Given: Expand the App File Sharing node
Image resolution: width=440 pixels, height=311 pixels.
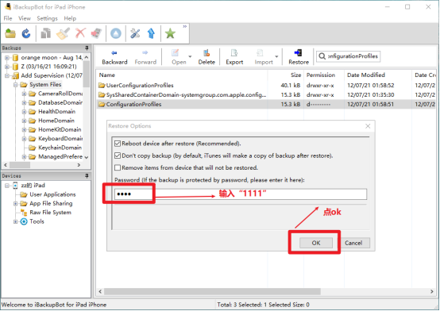Looking at the screenshot, I should [x=16, y=204].
